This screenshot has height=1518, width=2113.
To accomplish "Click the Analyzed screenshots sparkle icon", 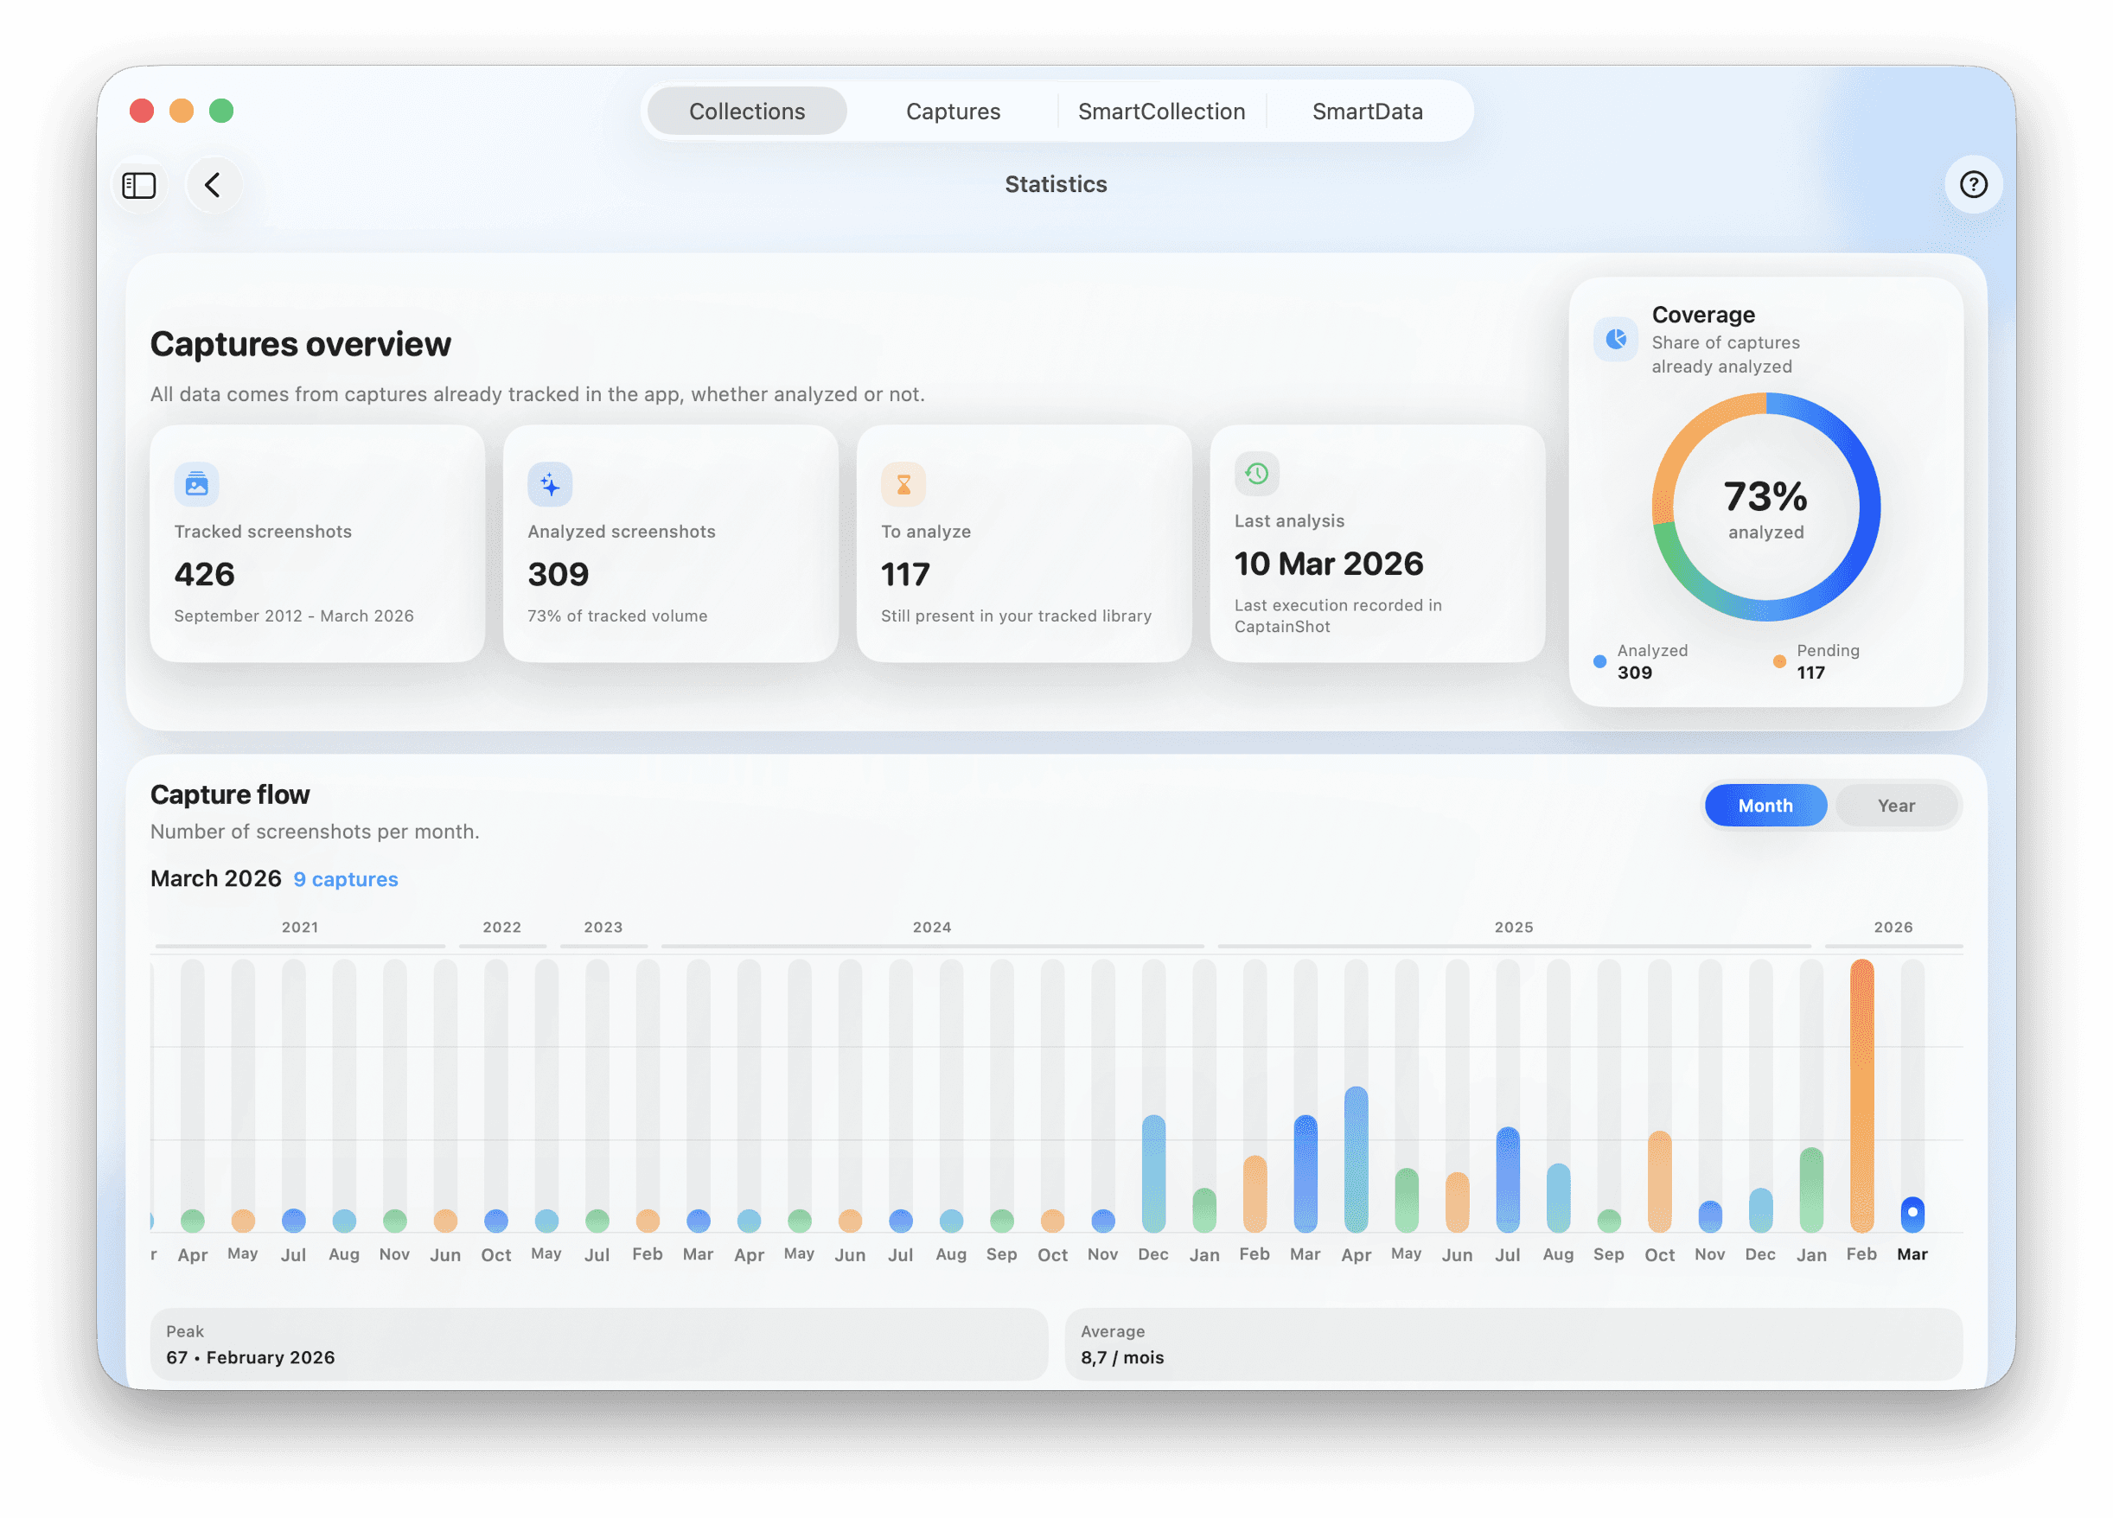I will 550,484.
